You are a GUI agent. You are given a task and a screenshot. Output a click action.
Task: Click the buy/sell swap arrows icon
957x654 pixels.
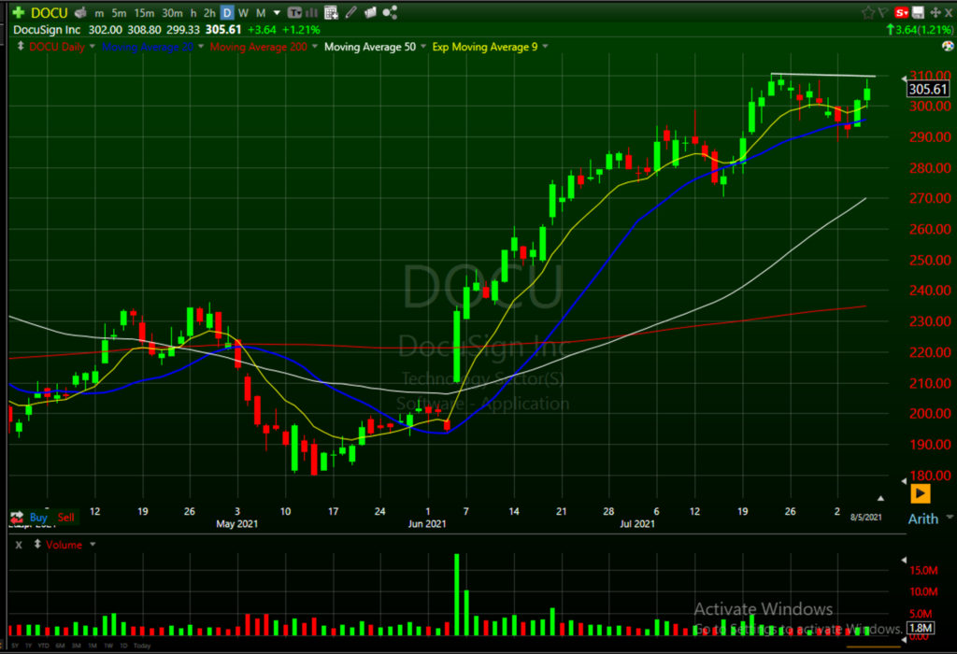click(17, 518)
